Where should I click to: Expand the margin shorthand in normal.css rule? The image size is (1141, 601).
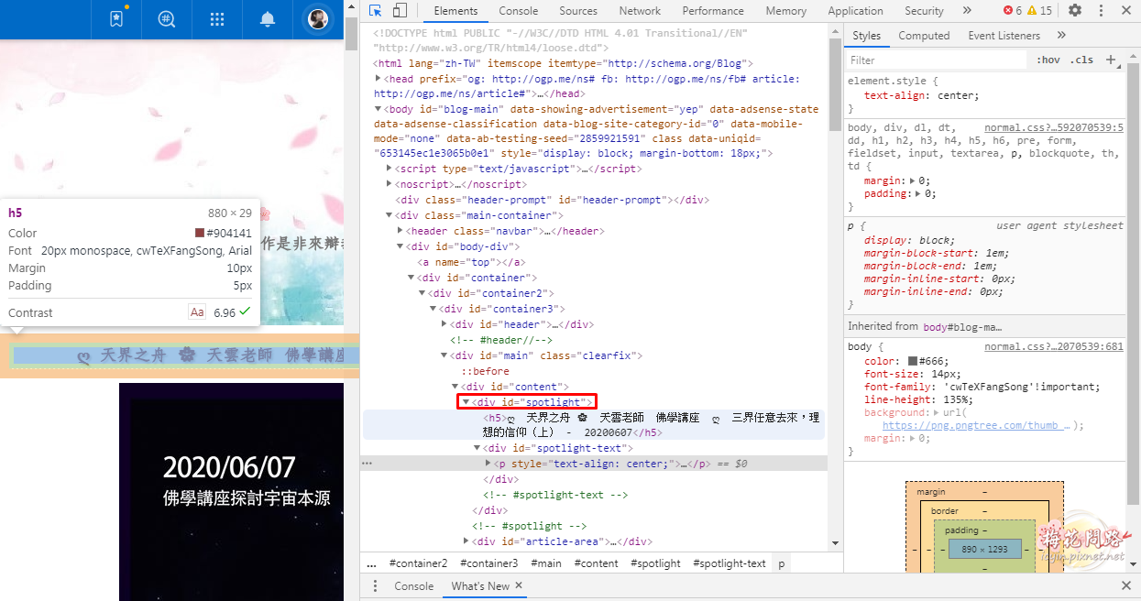[x=912, y=181]
